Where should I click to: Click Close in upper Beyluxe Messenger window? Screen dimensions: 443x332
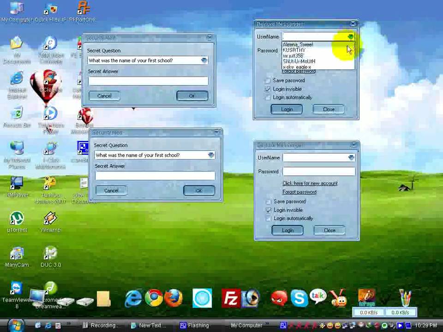[x=329, y=109]
